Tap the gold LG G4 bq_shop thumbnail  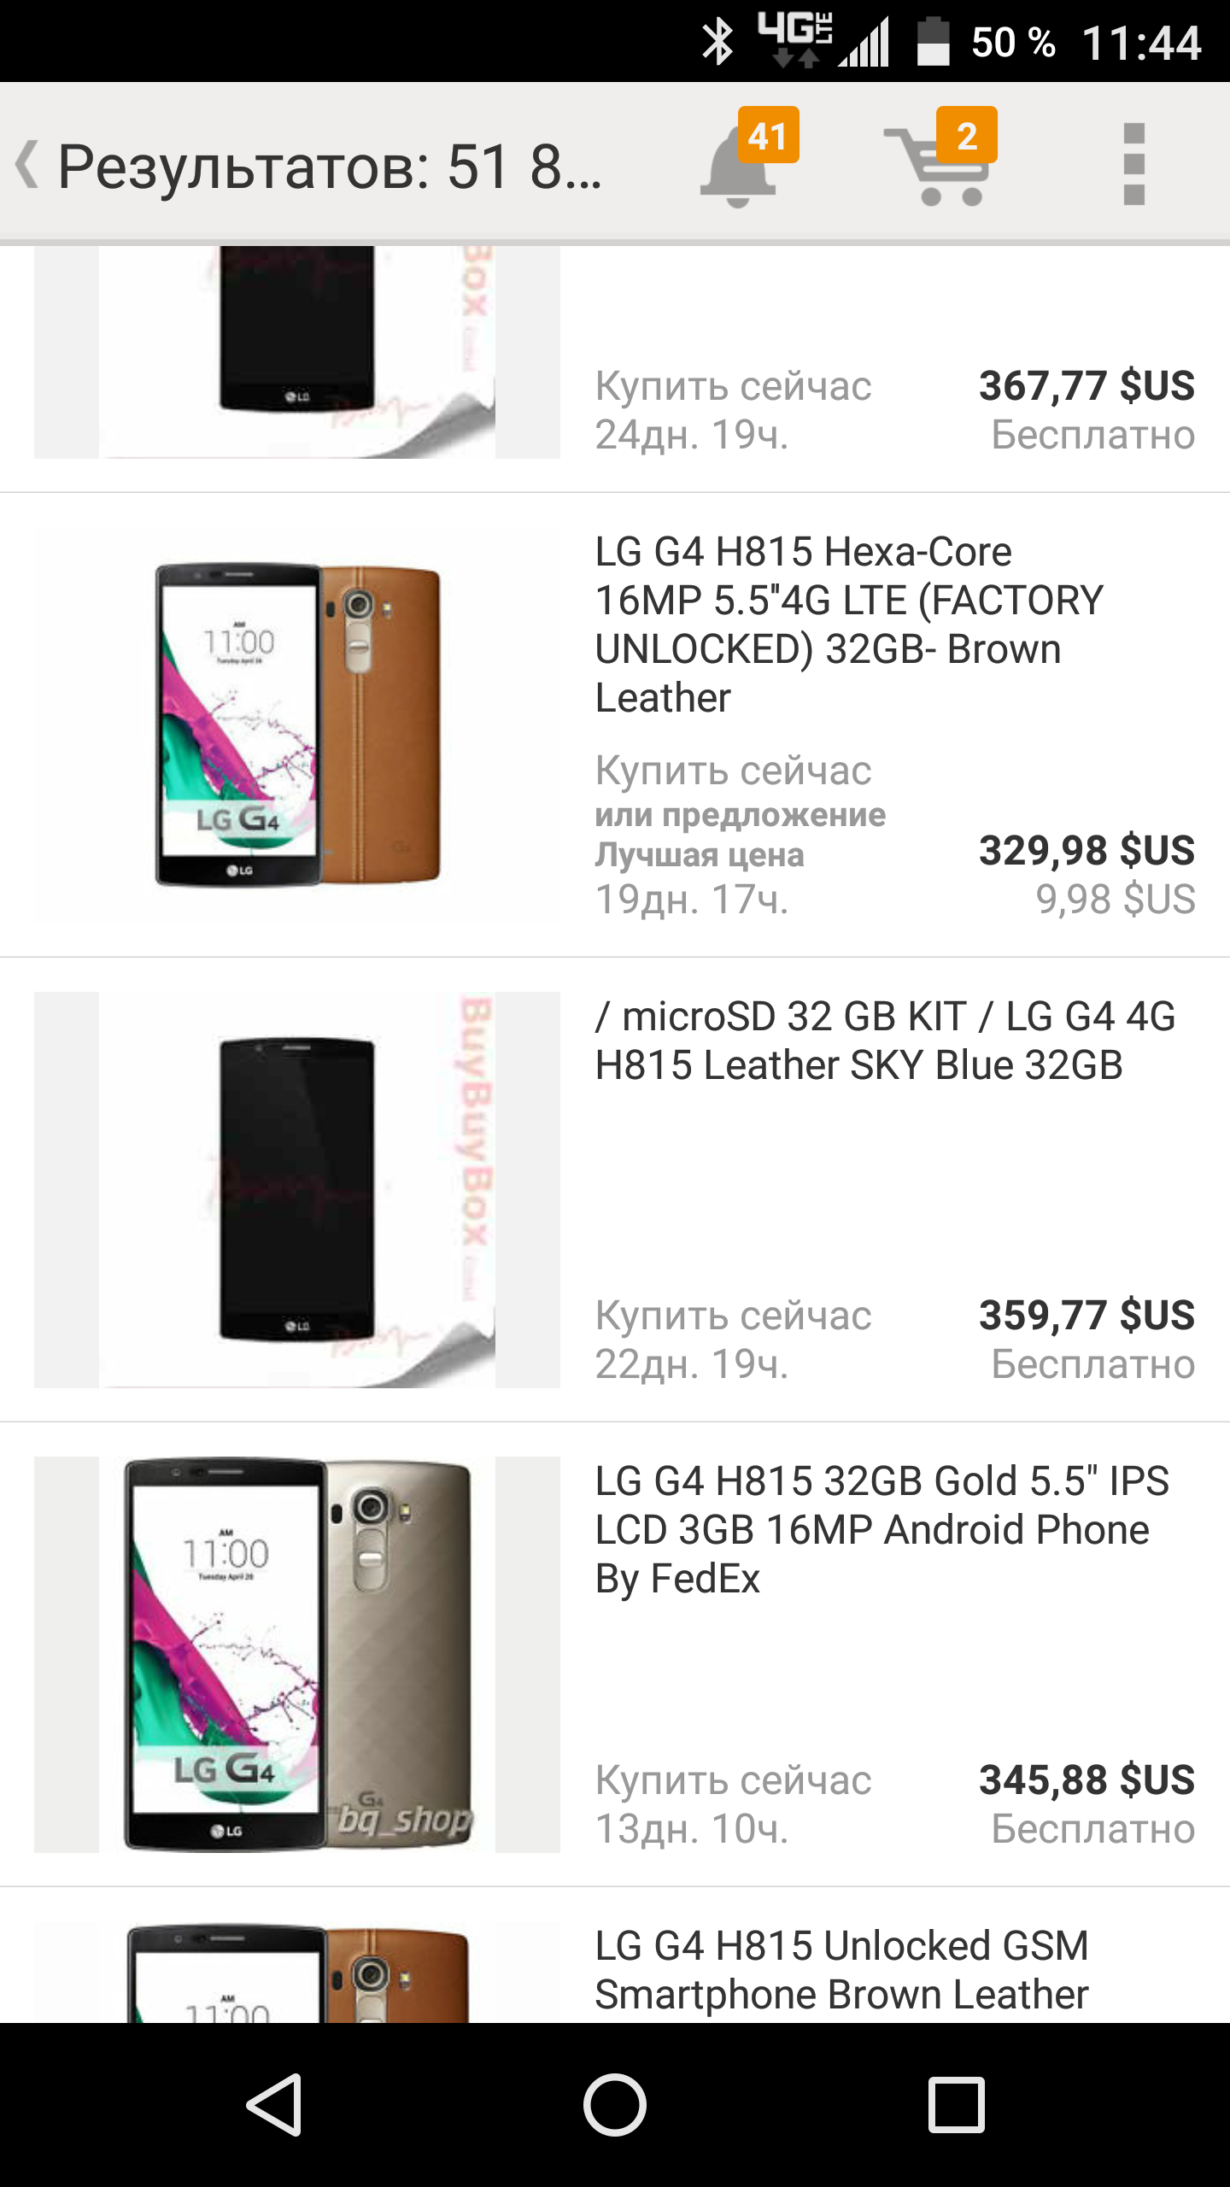pos(297,1654)
